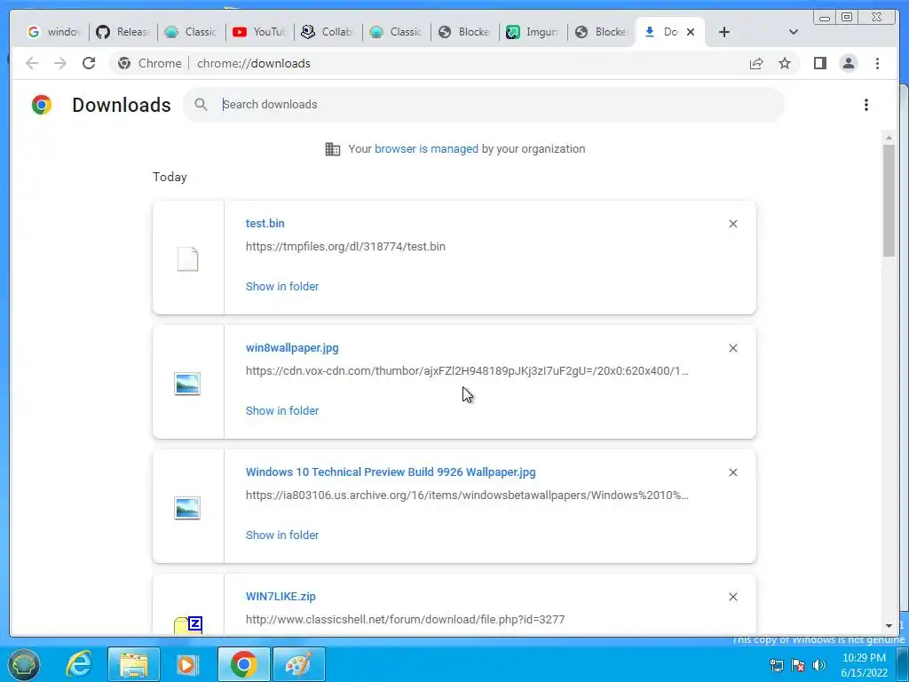Open the Chrome profile avatar
909x682 pixels.
848,63
